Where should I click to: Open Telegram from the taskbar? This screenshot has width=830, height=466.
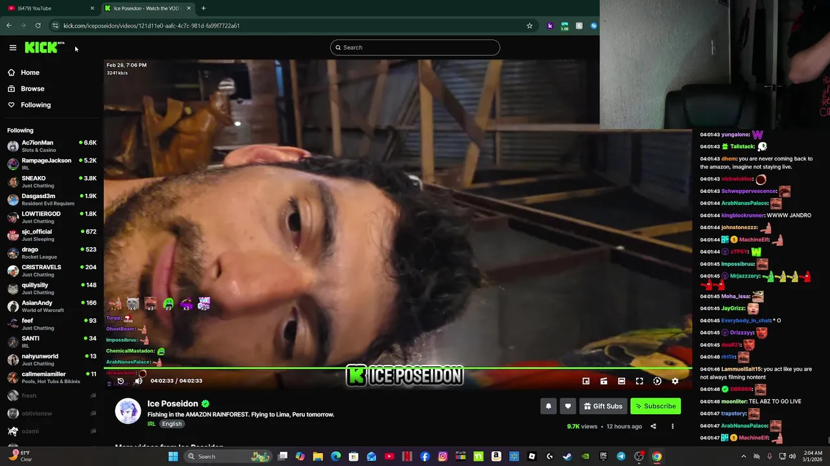pos(621,456)
